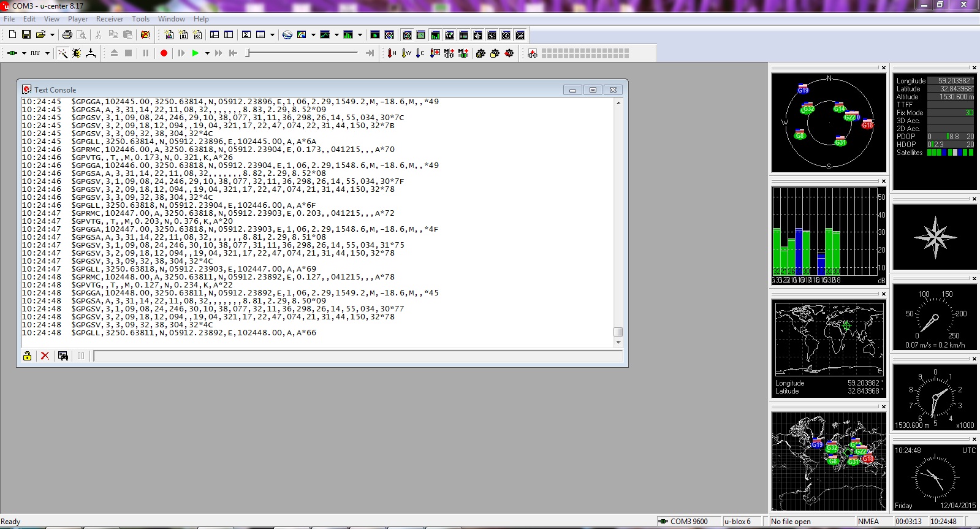
Task: Expand the dropdown arrow next to green play button
Action: coord(207,53)
